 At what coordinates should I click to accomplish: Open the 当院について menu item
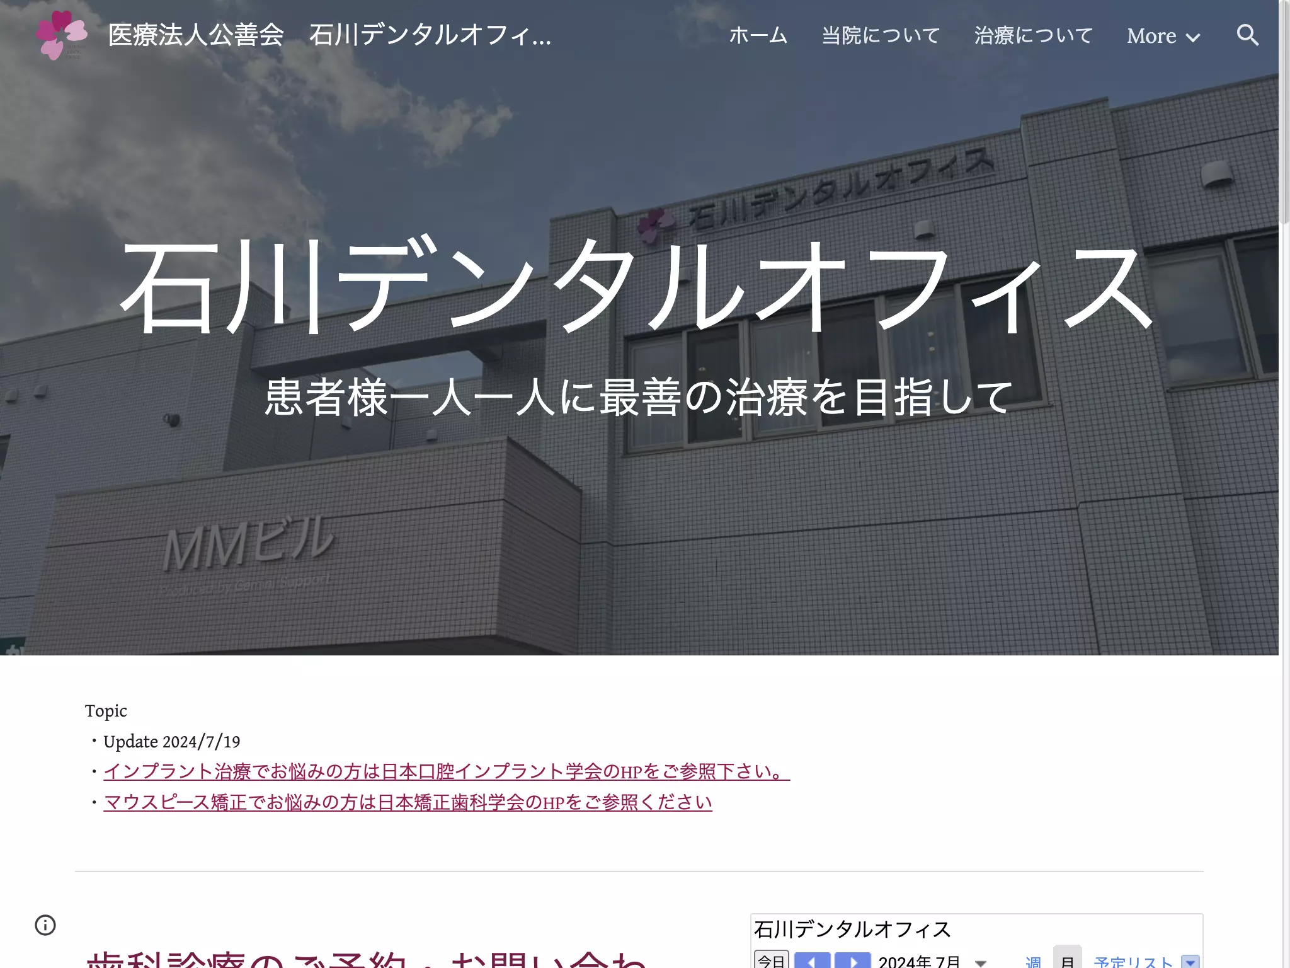coord(881,35)
